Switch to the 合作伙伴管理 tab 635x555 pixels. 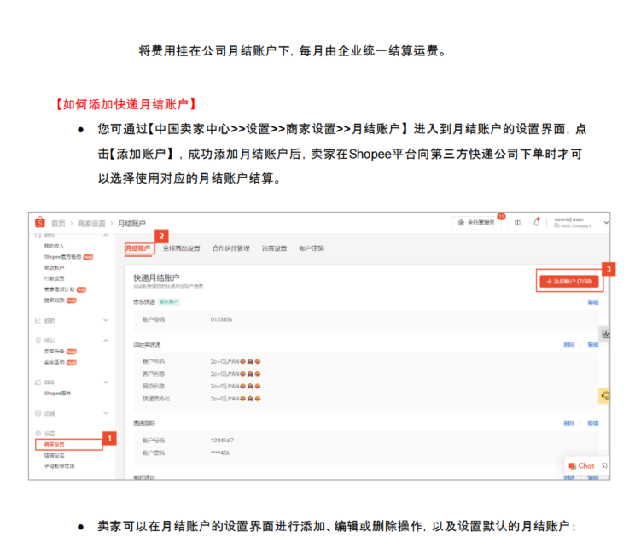click(x=230, y=248)
